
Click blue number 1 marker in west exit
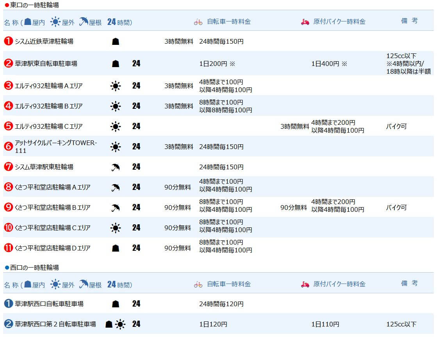[x=9, y=303]
